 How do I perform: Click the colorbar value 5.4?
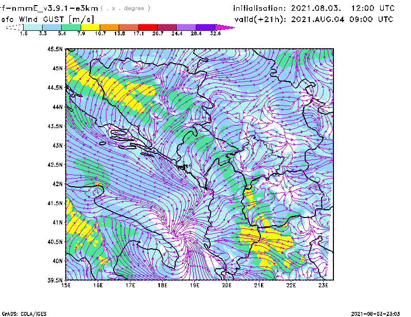[x=62, y=33]
